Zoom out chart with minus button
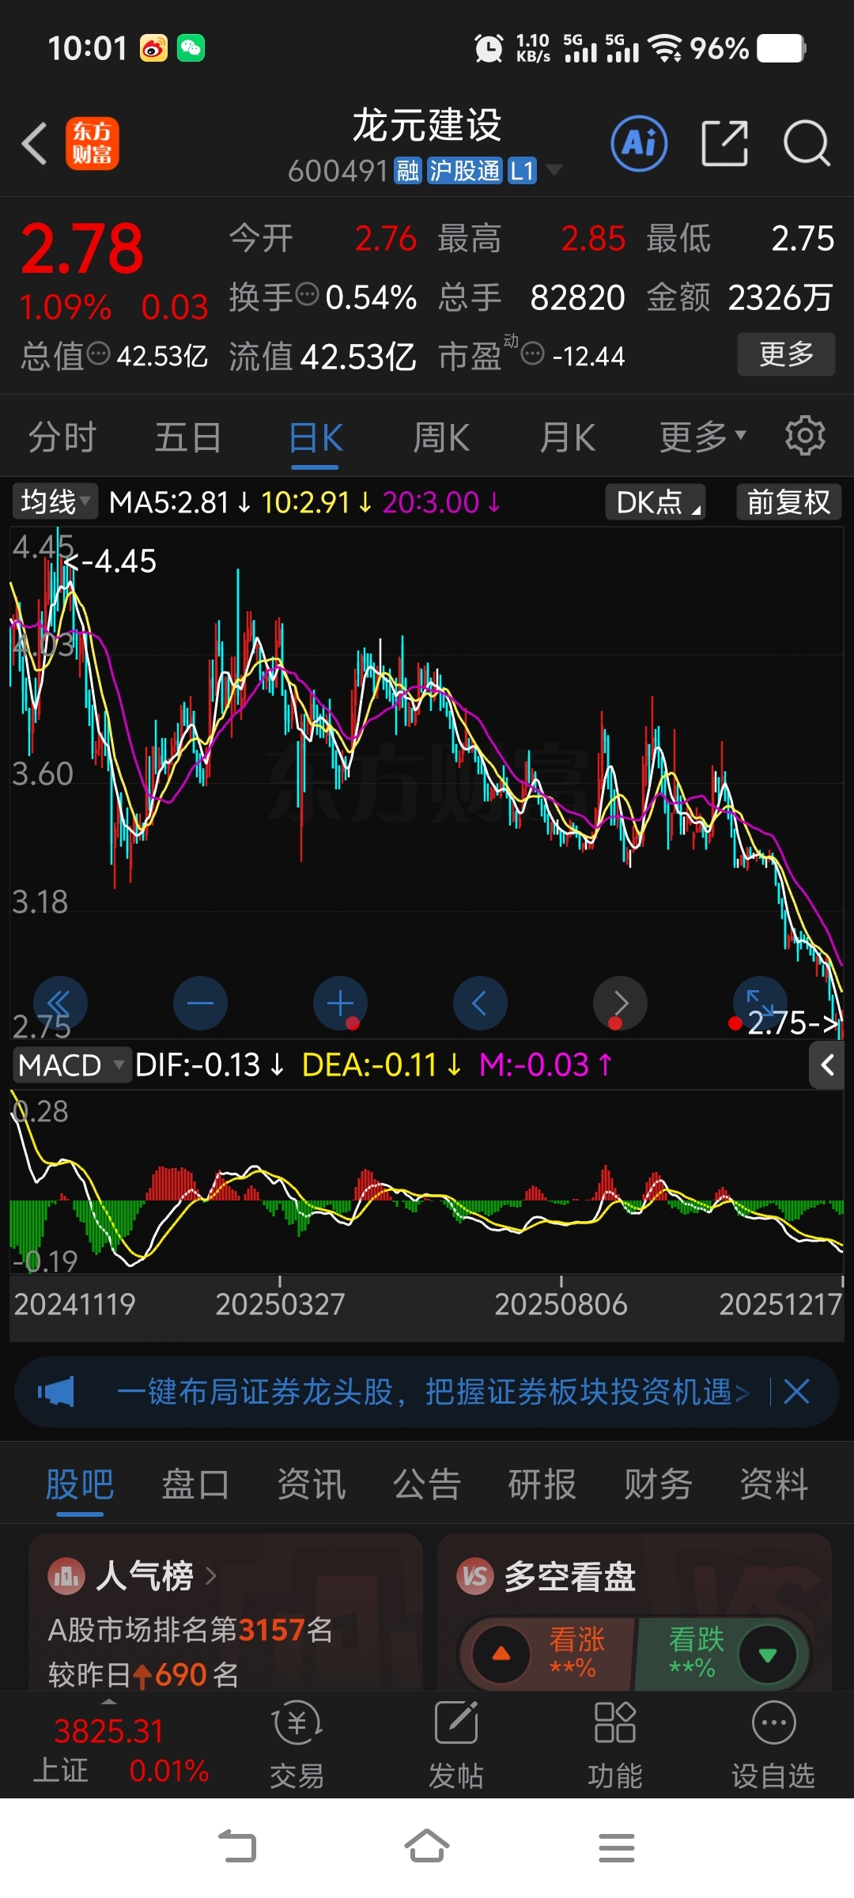The width and height of the screenshot is (854, 1898). pyautogui.click(x=200, y=1003)
